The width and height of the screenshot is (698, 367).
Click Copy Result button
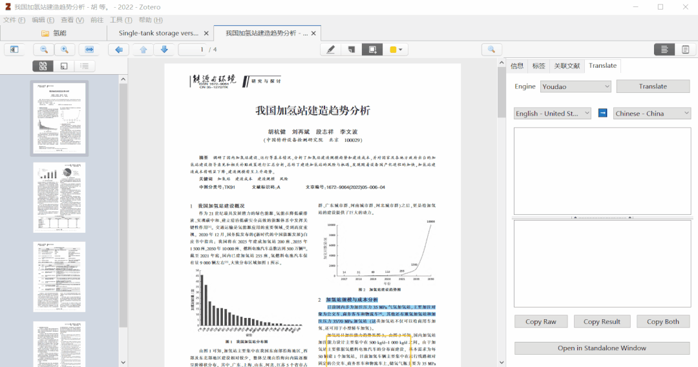click(602, 322)
